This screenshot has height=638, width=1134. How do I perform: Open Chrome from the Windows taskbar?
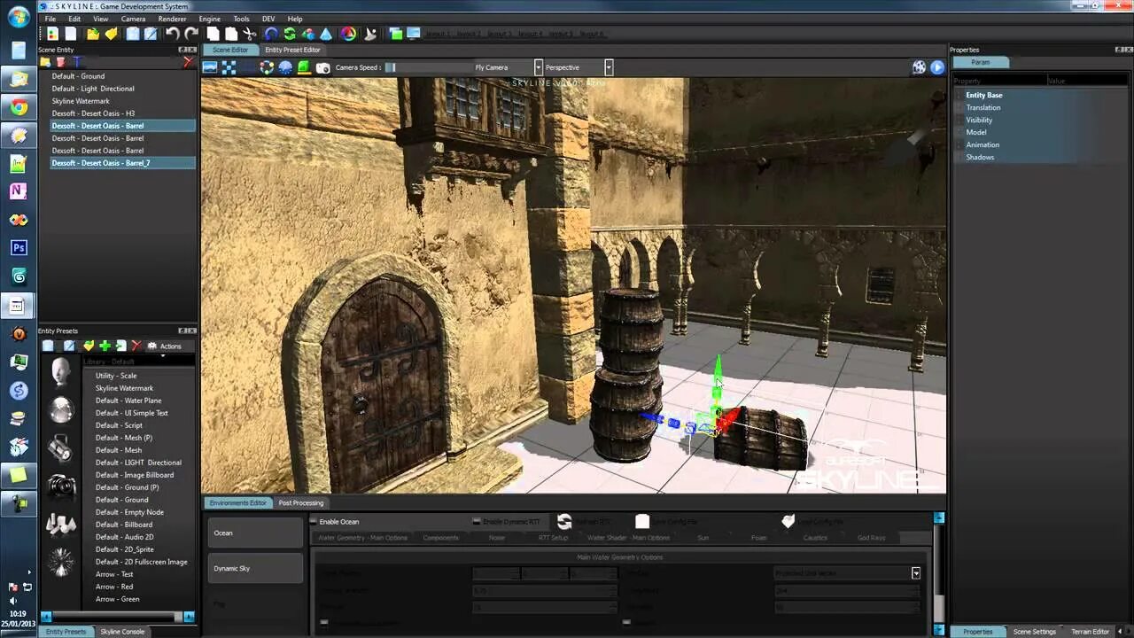coord(19,107)
